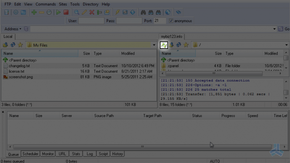Click the queue panel horizontal scrollbar
This screenshot has width=290, height=163.
[143, 147]
